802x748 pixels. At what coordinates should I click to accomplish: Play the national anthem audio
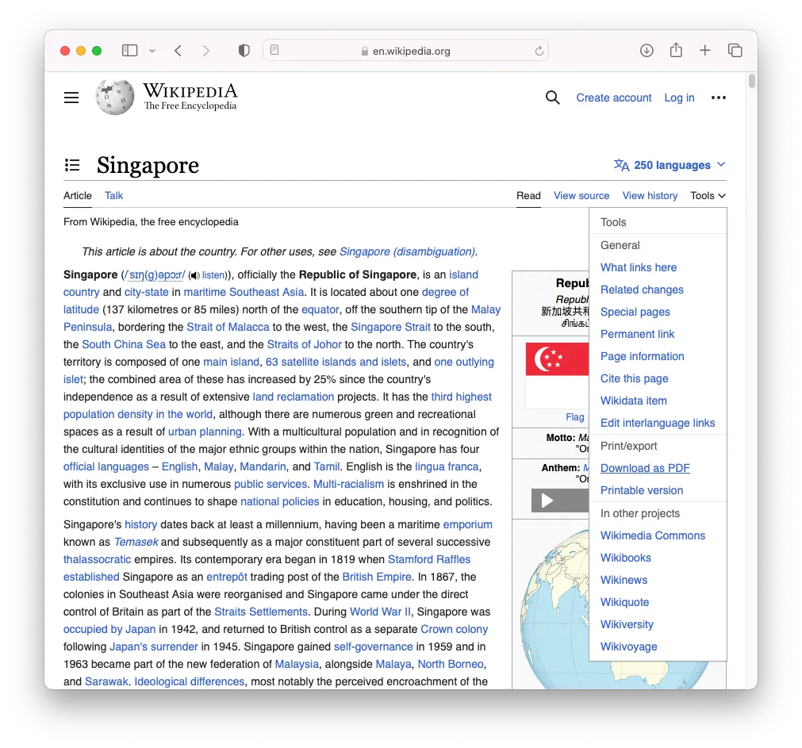547,501
